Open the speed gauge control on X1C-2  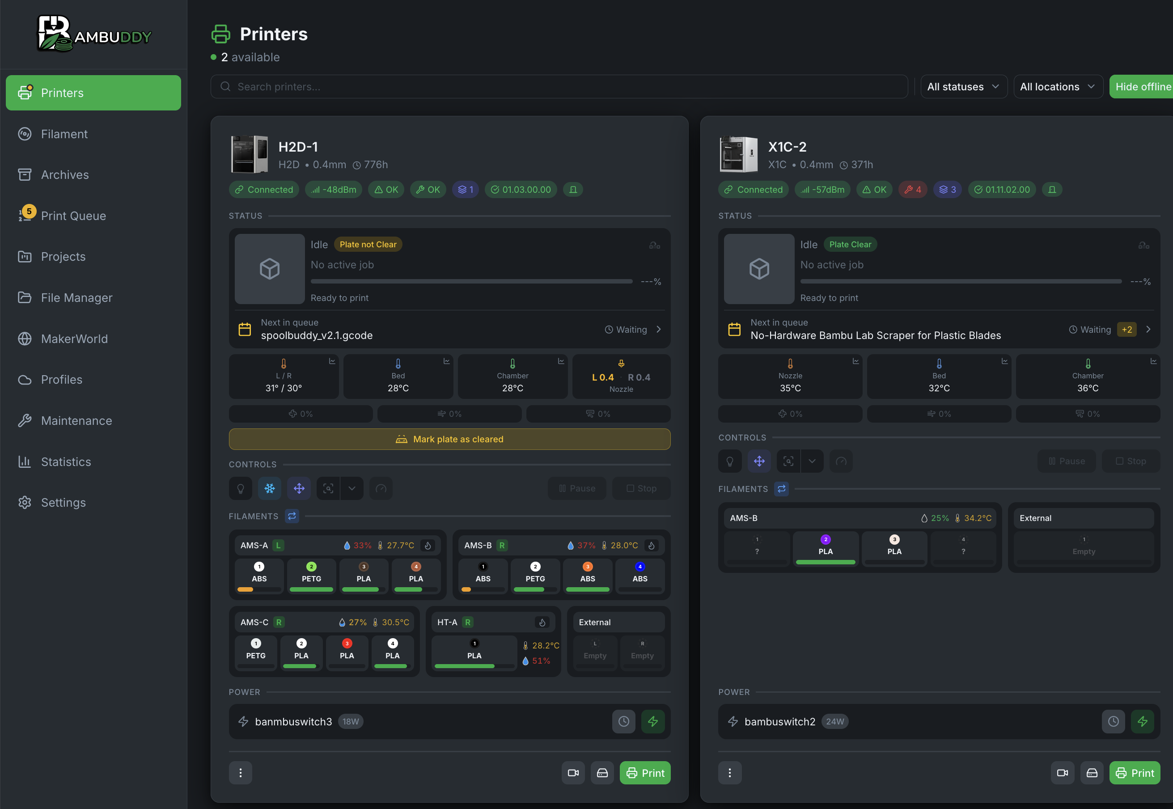point(841,461)
